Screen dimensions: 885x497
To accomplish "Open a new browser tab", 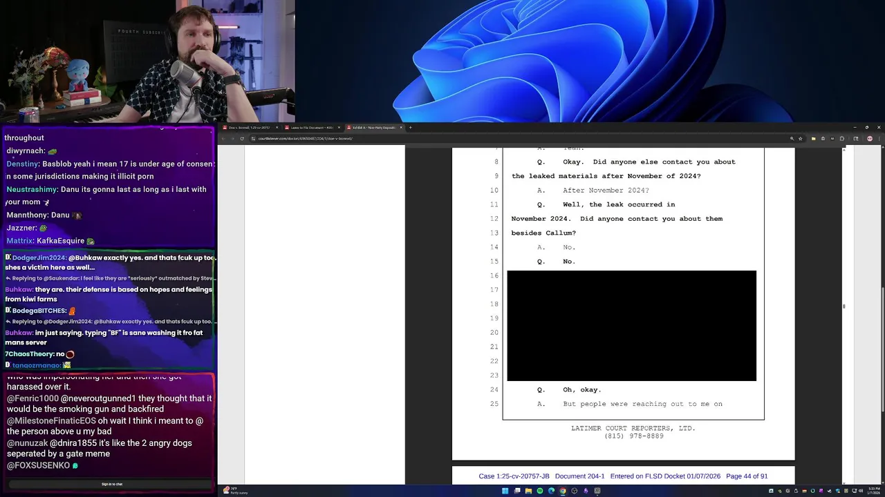I will pos(410,127).
